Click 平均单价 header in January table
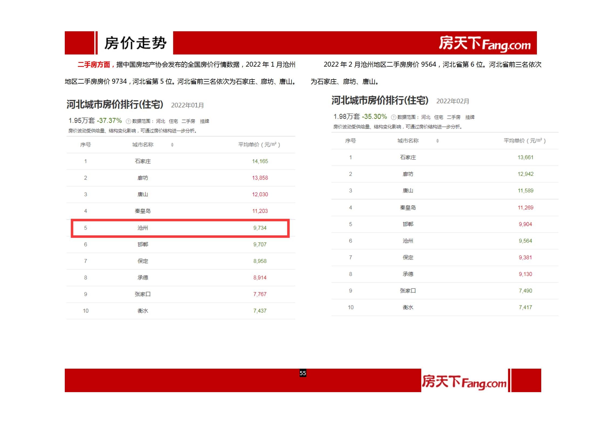The width and height of the screenshot is (606, 428). coord(259,145)
